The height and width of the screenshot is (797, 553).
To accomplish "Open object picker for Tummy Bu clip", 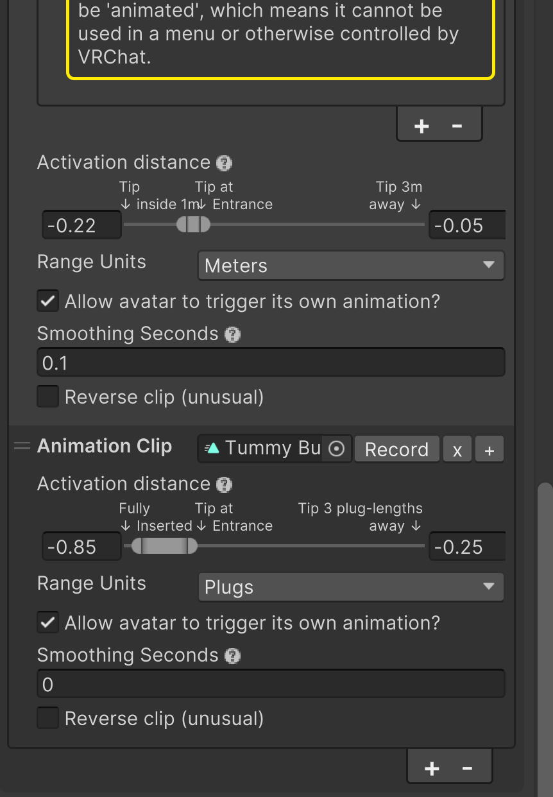I will 336,449.
